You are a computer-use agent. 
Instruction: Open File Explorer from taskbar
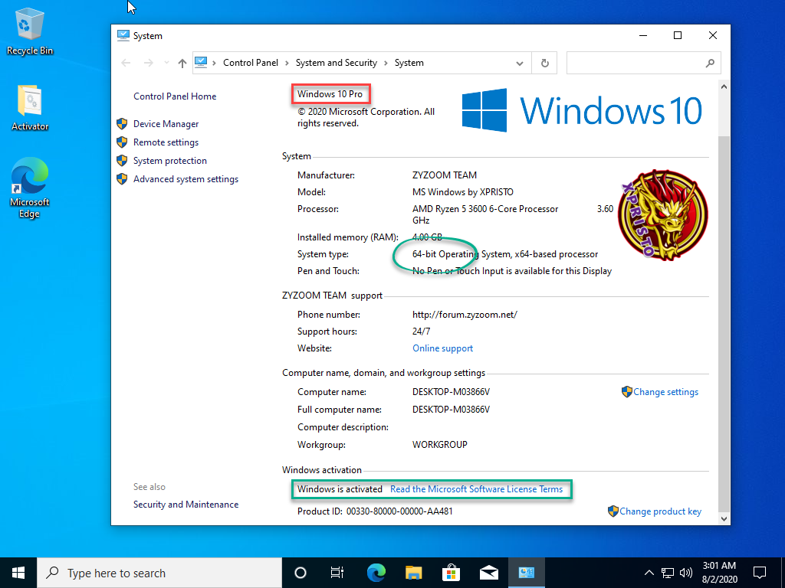click(x=413, y=573)
